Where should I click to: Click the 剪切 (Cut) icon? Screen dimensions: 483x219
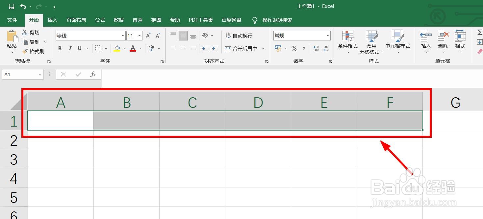click(32, 32)
